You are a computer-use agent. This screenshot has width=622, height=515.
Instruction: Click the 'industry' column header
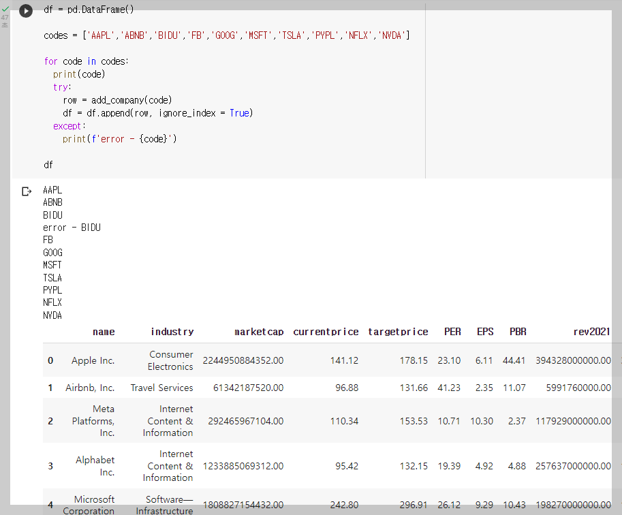(172, 332)
